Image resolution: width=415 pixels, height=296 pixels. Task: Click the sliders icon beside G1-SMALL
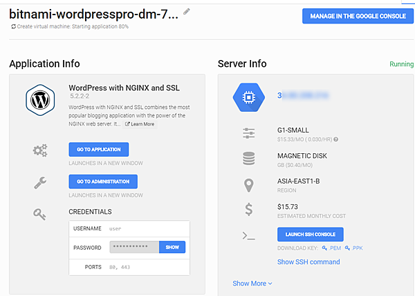tap(249, 133)
